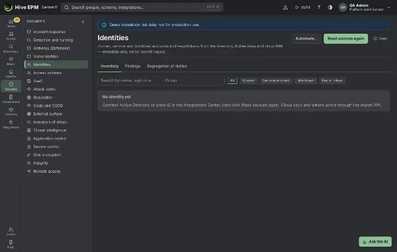Open Application control

56,138
